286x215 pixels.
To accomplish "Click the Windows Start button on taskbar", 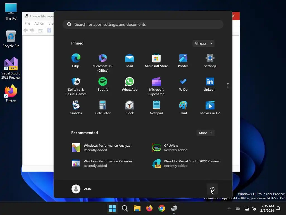I will [x=112, y=208].
